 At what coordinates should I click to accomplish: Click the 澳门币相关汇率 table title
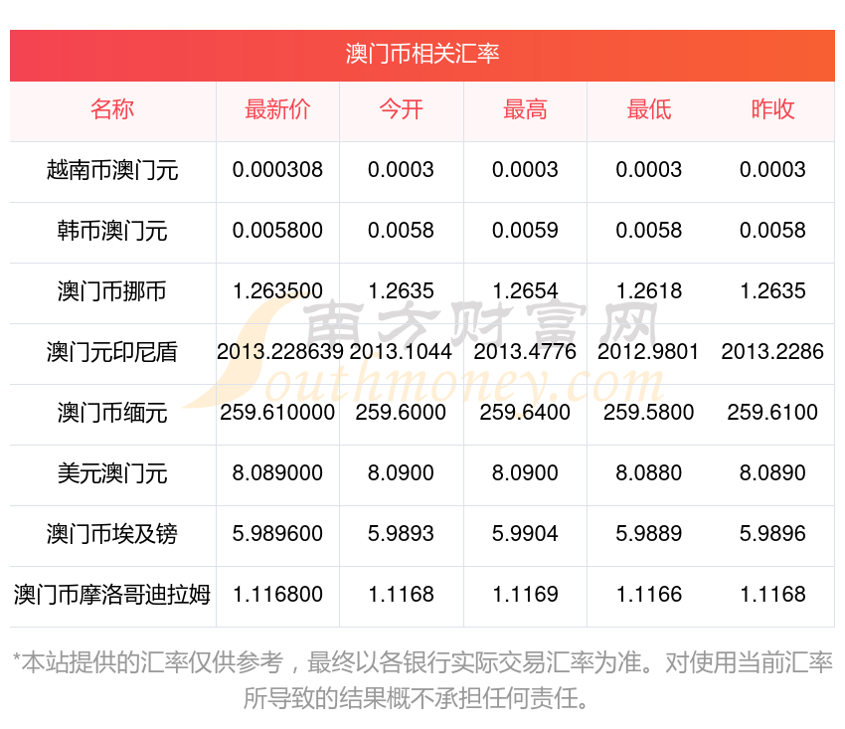point(422,54)
